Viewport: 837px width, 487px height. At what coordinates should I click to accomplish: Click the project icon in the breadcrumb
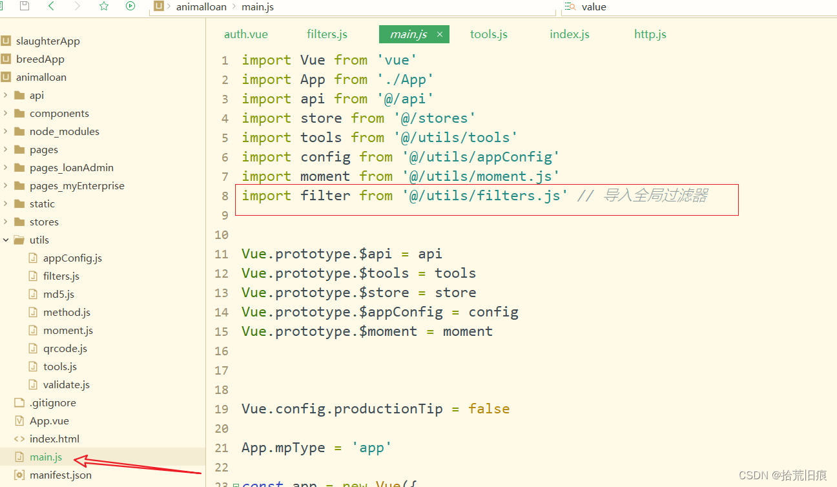(159, 6)
